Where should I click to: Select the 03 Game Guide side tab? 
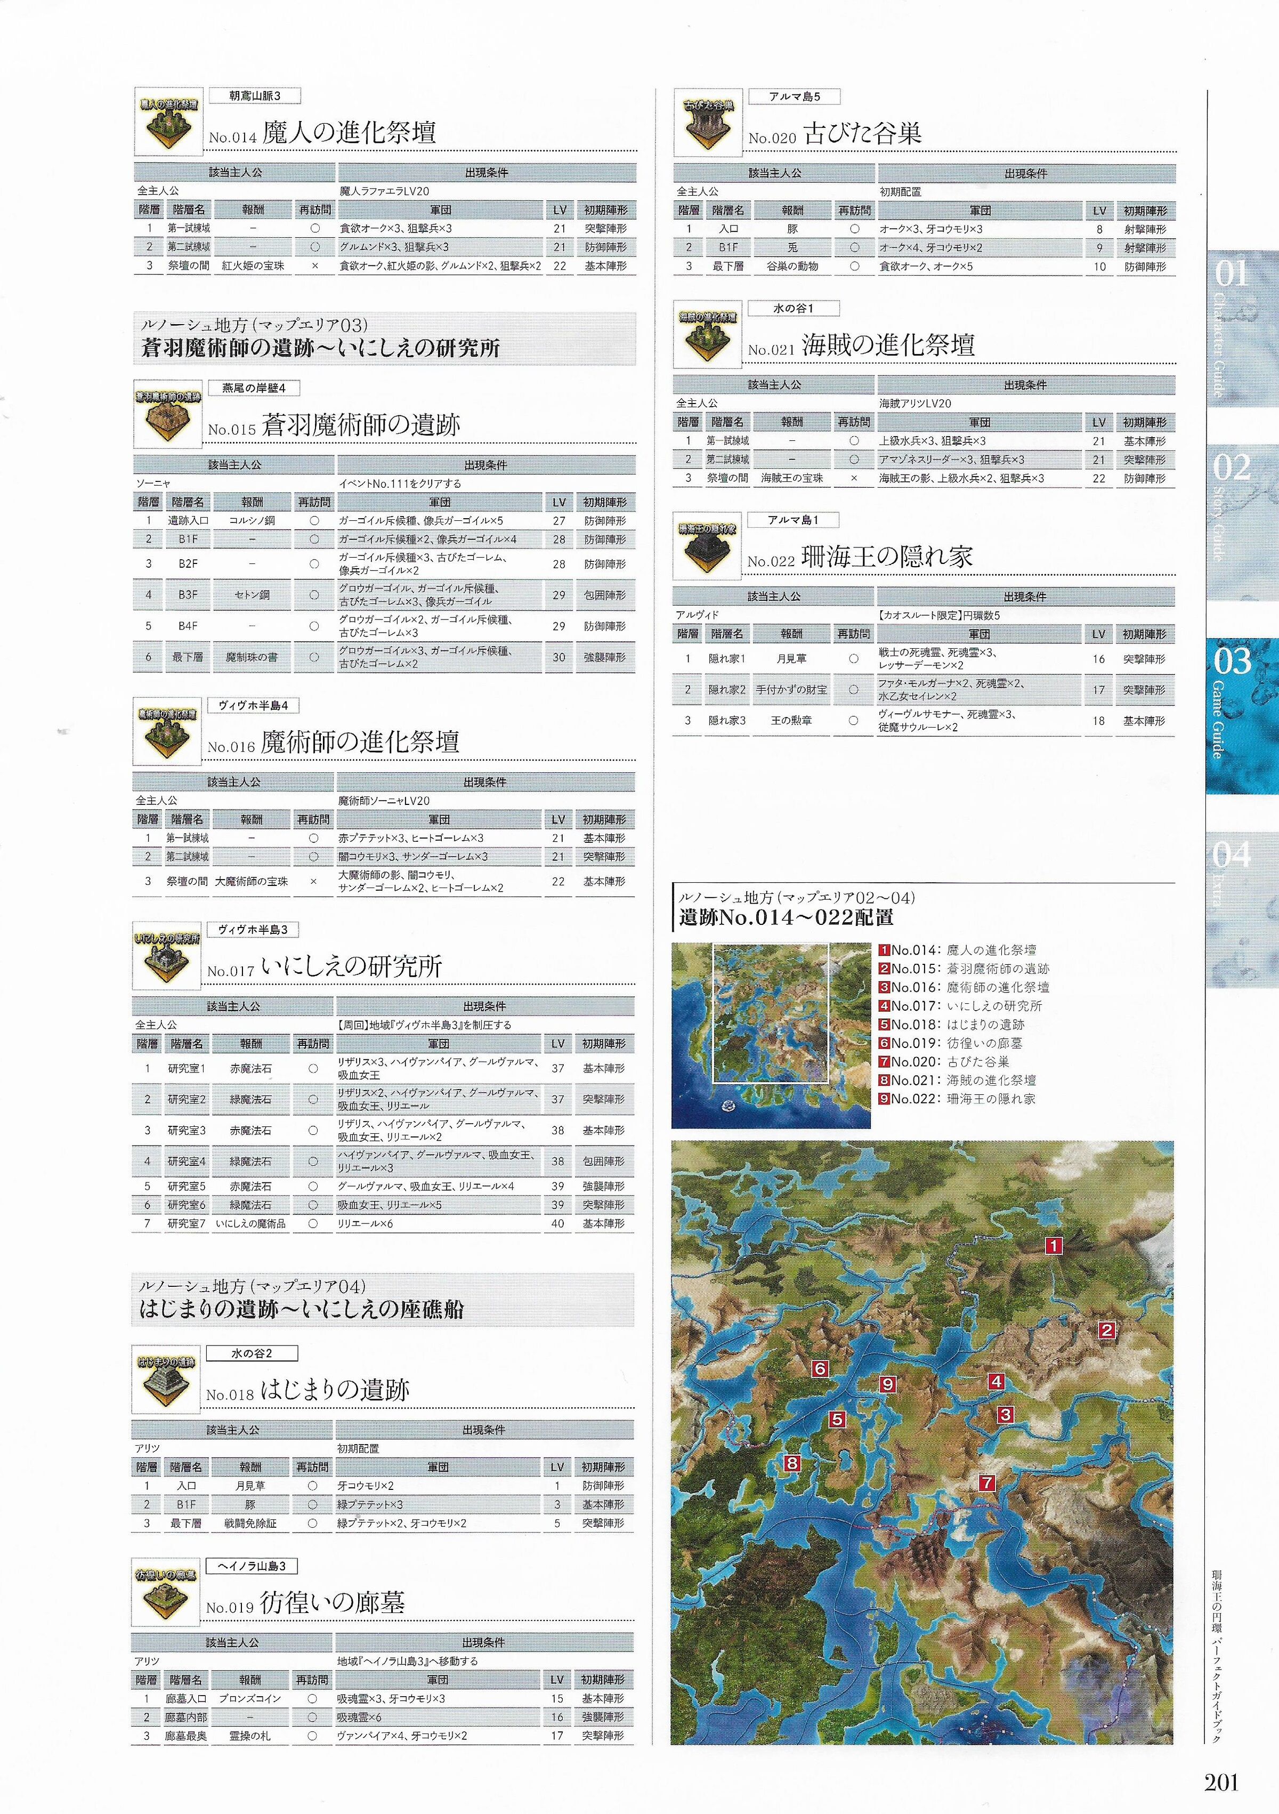(1243, 716)
